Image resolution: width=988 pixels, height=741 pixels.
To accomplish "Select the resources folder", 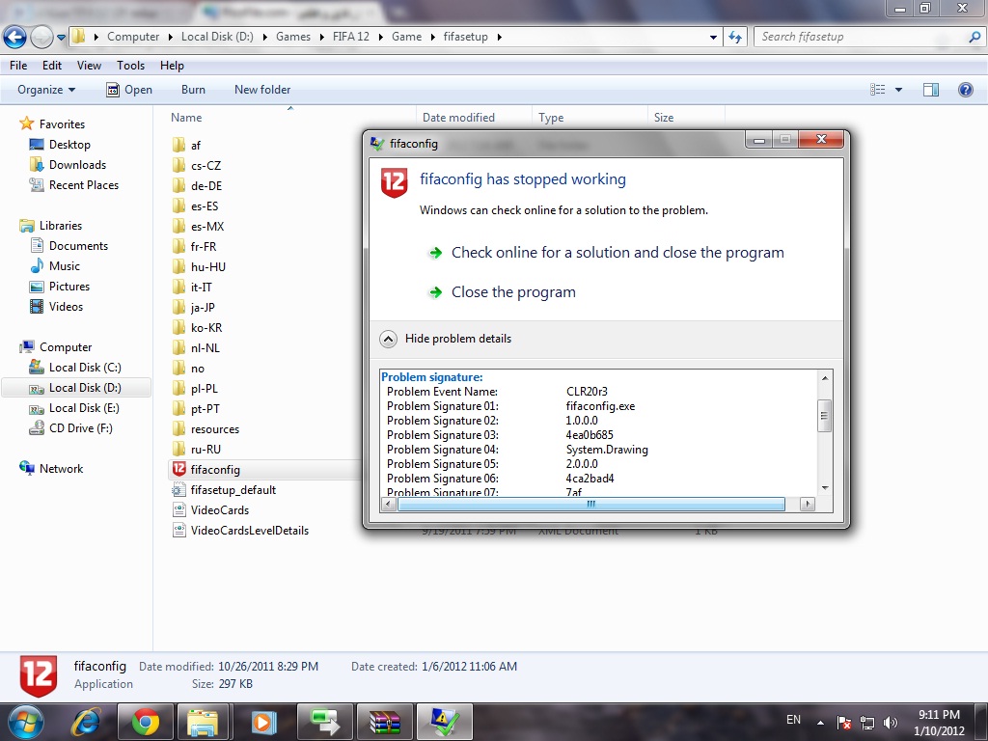I will 215,429.
